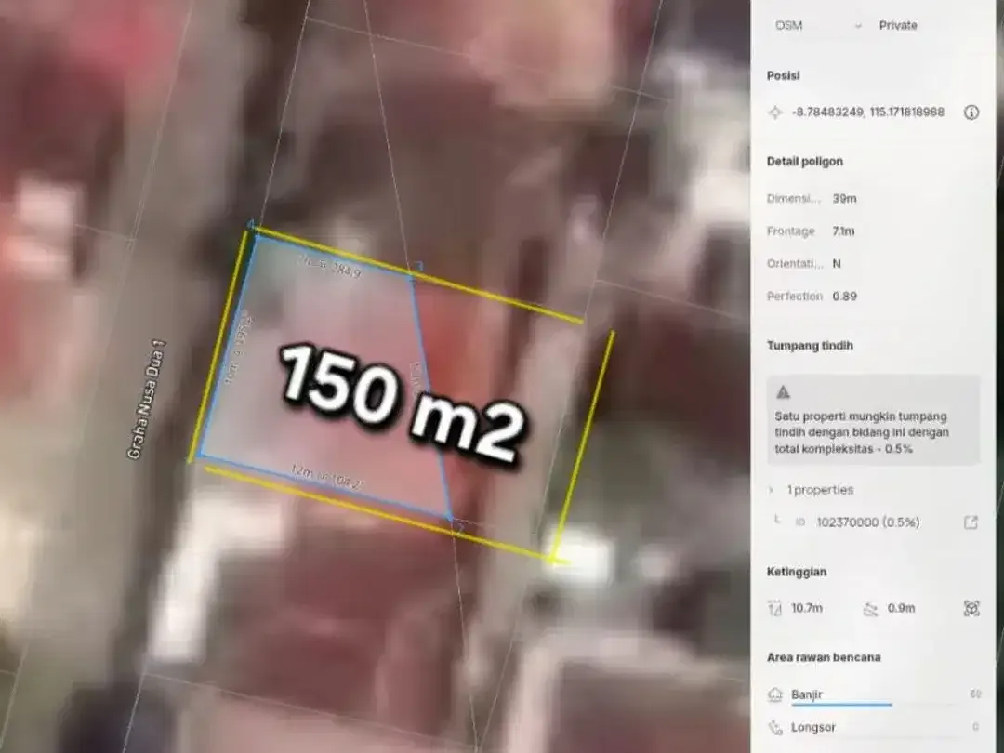Click the slope value 0.9m
The height and width of the screenshot is (753, 1004).
901,608
